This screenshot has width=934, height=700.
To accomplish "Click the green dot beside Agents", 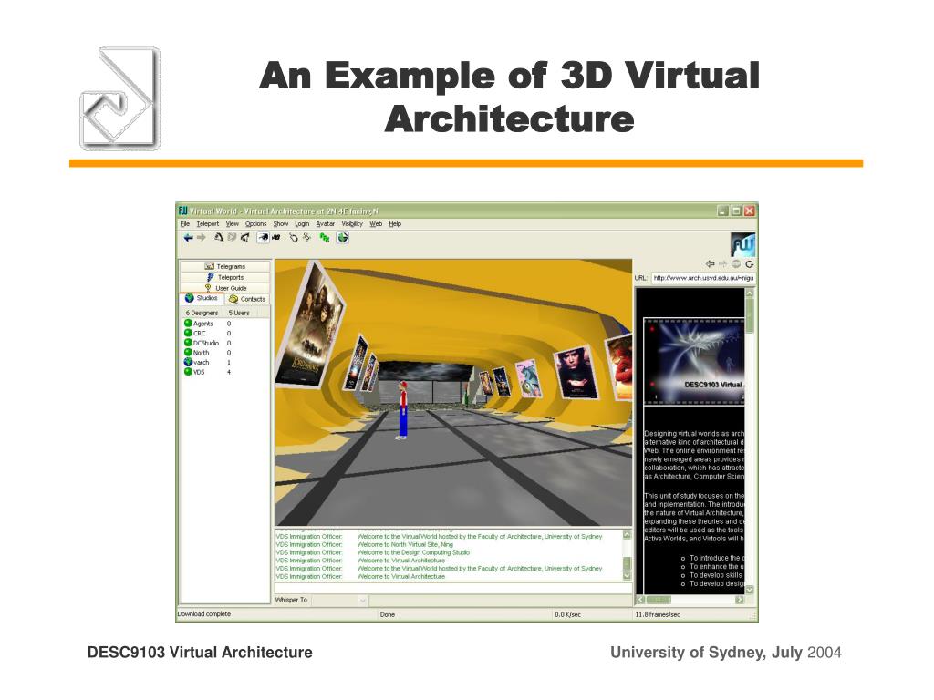I will coord(188,324).
